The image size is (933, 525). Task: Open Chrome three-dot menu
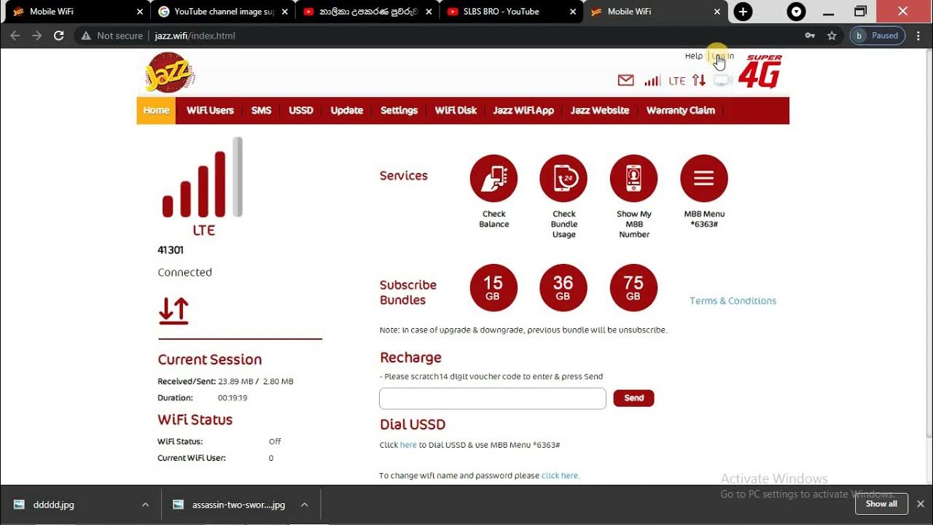click(918, 35)
